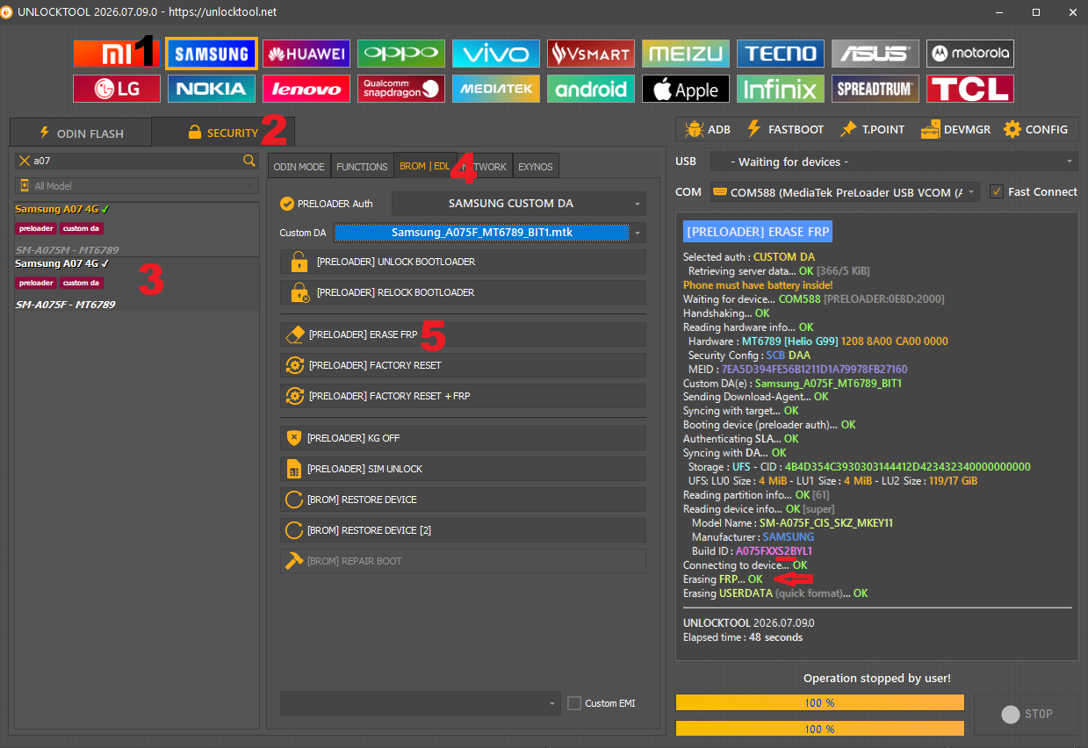Click the PRELOADER ERASE FRP log header
Viewport: 1088px width, 748px height.
[757, 232]
